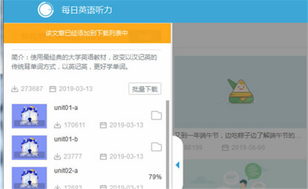Open article titled 又到一年端午节
The width and height of the screenshot is (308, 189).
[x=238, y=135]
